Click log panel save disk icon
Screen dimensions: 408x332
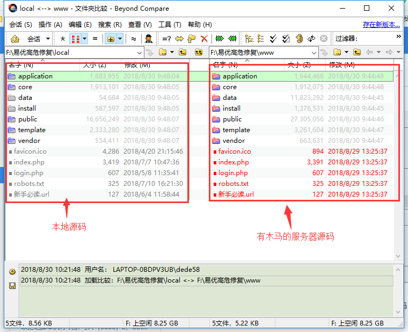12,286
